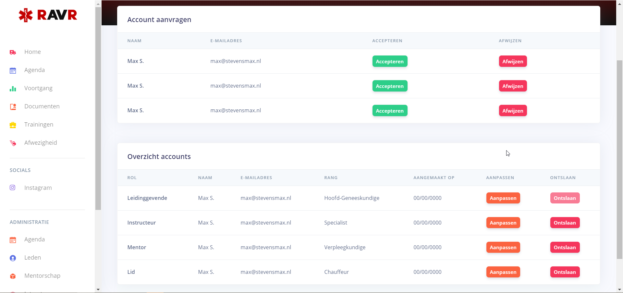
Task: Go to the Voortgang page
Action: (x=38, y=88)
